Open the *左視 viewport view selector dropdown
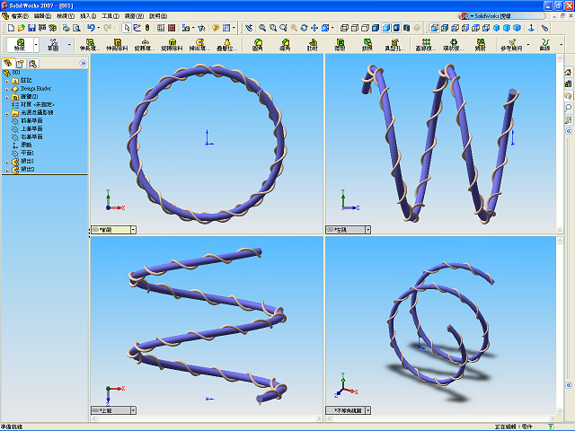This screenshot has width=575, height=431. coord(367,230)
